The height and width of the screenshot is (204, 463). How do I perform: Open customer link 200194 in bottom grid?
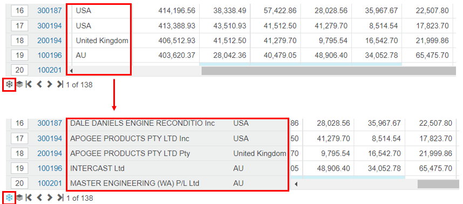[50, 153]
